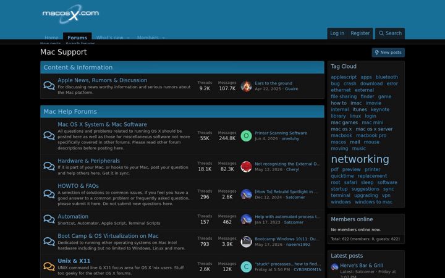Image resolution: width=445 pixels, height=278 pixels.
Task: Click Satcomer's avatar in Automation row
Action: [x=246, y=219]
